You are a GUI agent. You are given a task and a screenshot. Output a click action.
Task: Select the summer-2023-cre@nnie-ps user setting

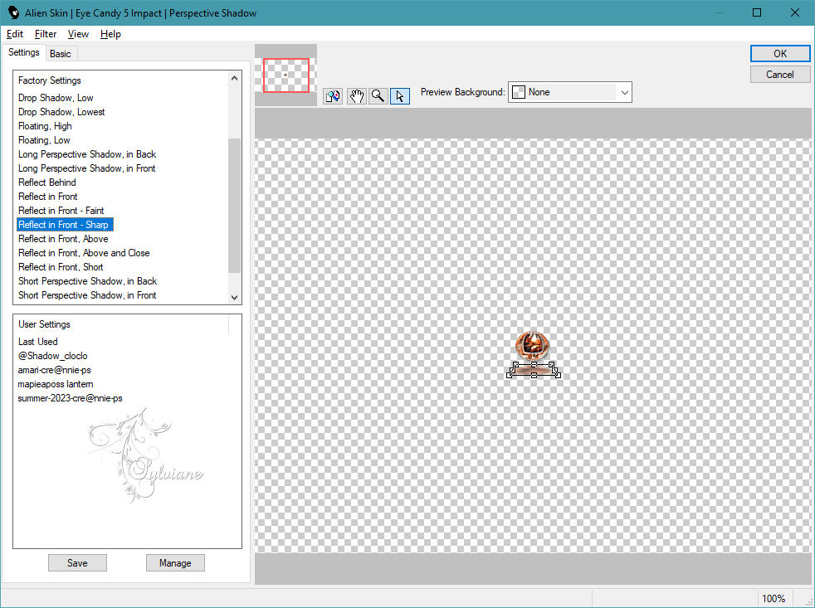[71, 397]
